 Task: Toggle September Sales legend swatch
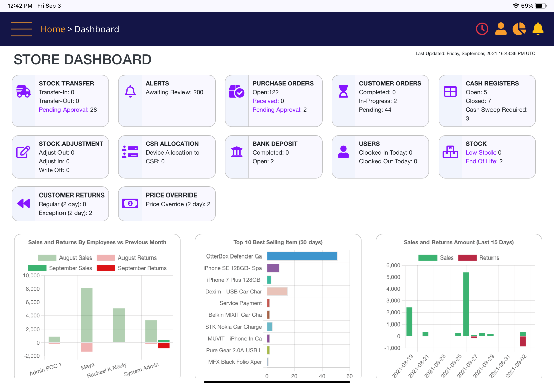pos(37,268)
